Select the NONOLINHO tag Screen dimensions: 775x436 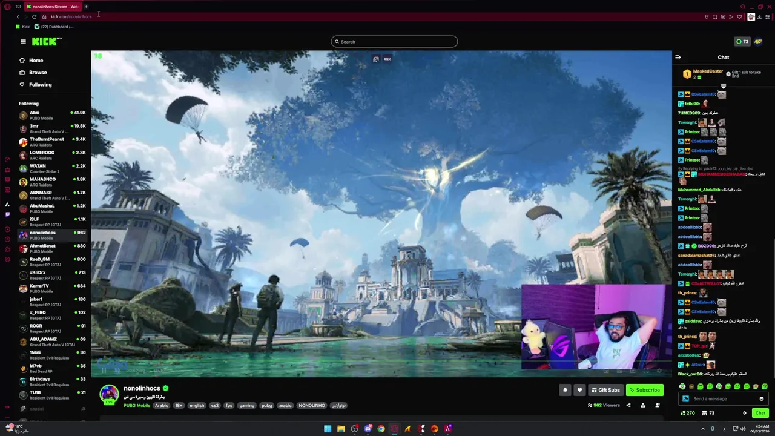(x=312, y=406)
